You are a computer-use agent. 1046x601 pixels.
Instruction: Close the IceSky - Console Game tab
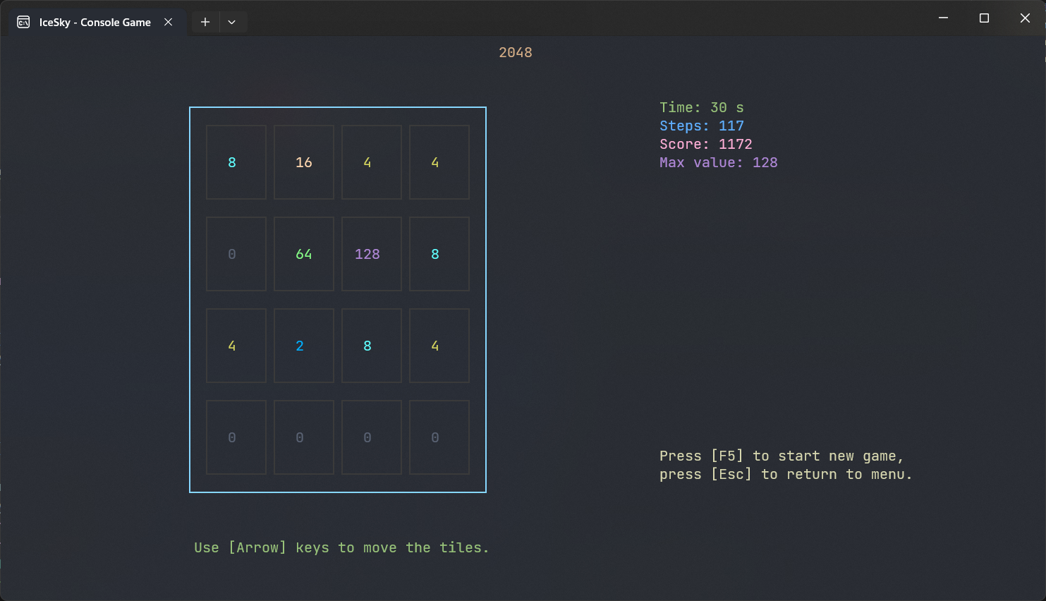point(169,22)
